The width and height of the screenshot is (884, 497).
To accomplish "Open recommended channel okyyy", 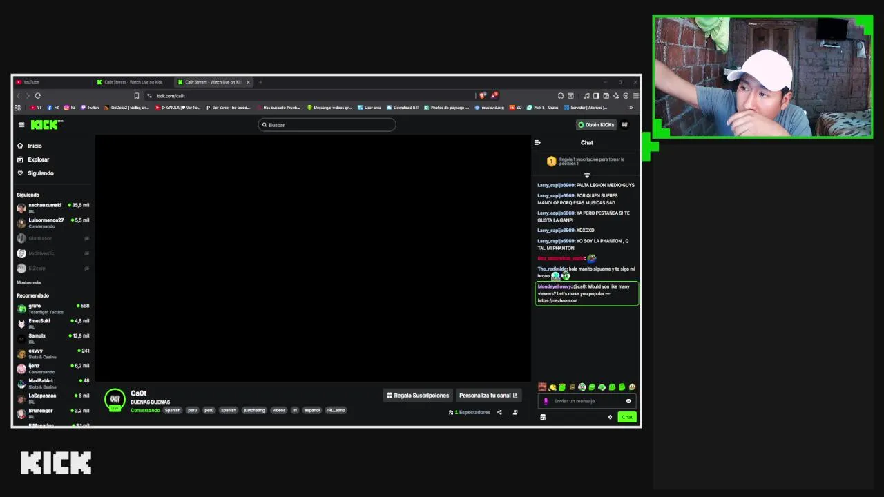I will pyautogui.click(x=52, y=353).
